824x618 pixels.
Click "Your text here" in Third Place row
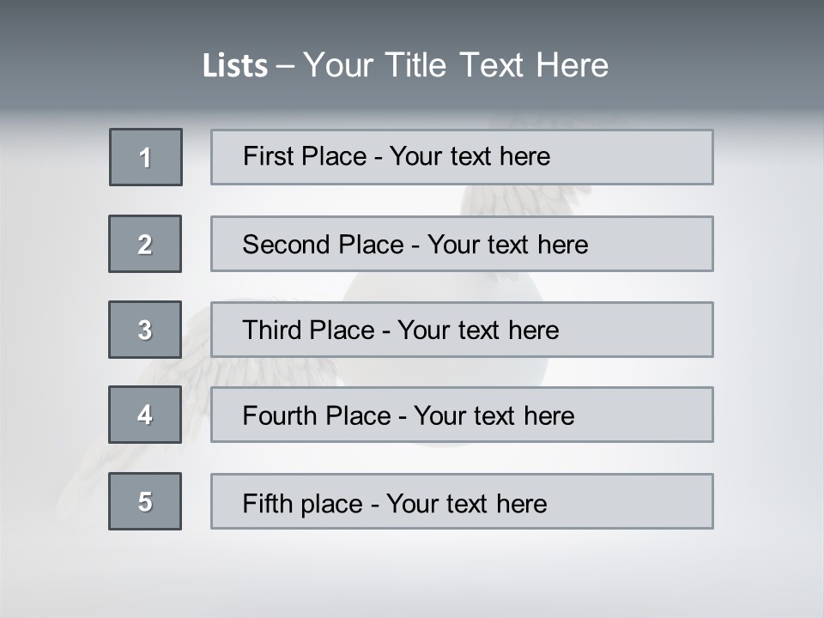click(x=478, y=330)
